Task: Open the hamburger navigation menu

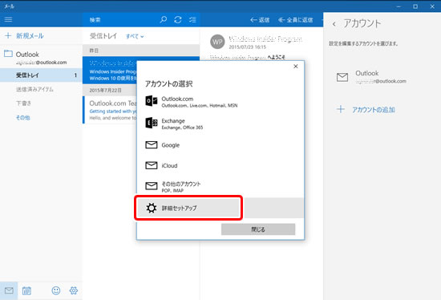Action: click(8, 19)
